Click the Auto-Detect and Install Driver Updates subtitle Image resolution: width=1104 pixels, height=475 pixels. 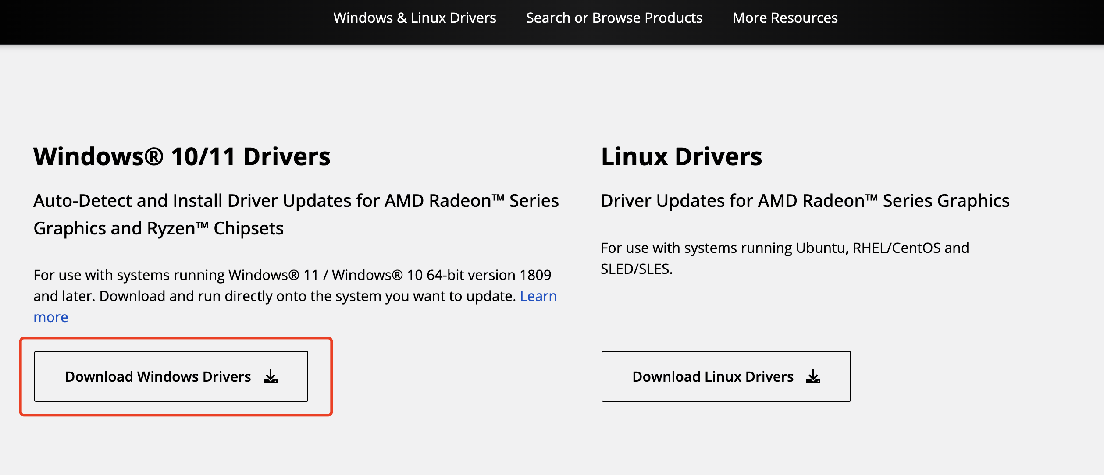(296, 201)
